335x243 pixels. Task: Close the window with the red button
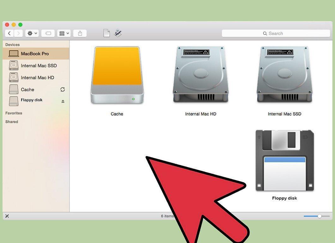pyautogui.click(x=7, y=25)
